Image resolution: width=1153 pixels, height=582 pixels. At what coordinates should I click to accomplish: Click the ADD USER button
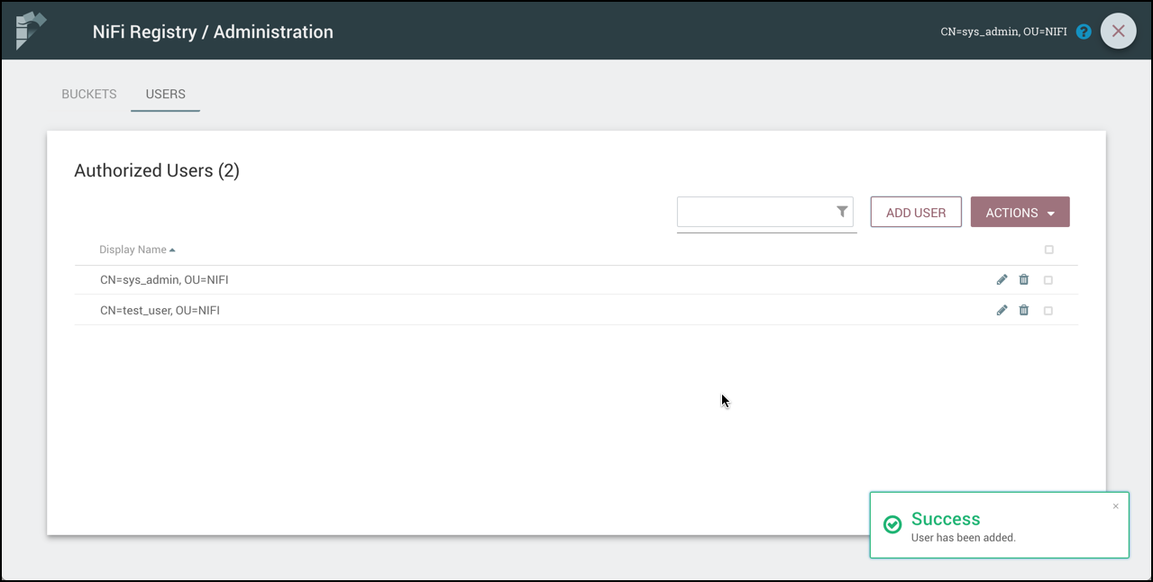pyautogui.click(x=915, y=212)
